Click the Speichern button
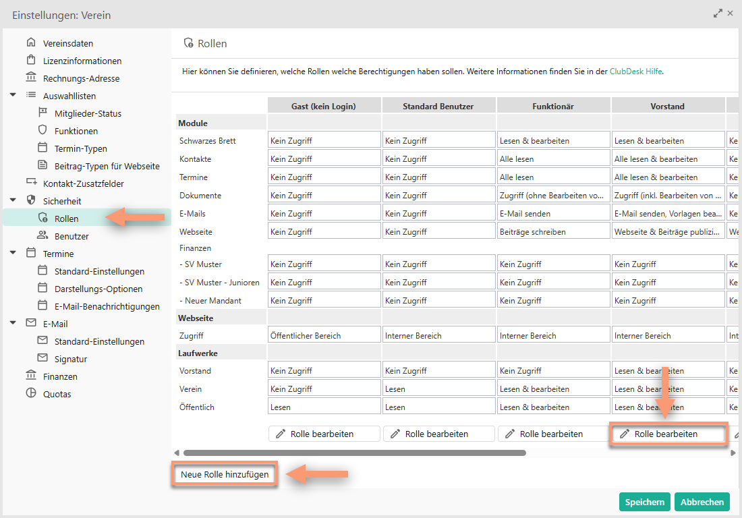Image resolution: width=742 pixels, height=518 pixels. [x=644, y=502]
